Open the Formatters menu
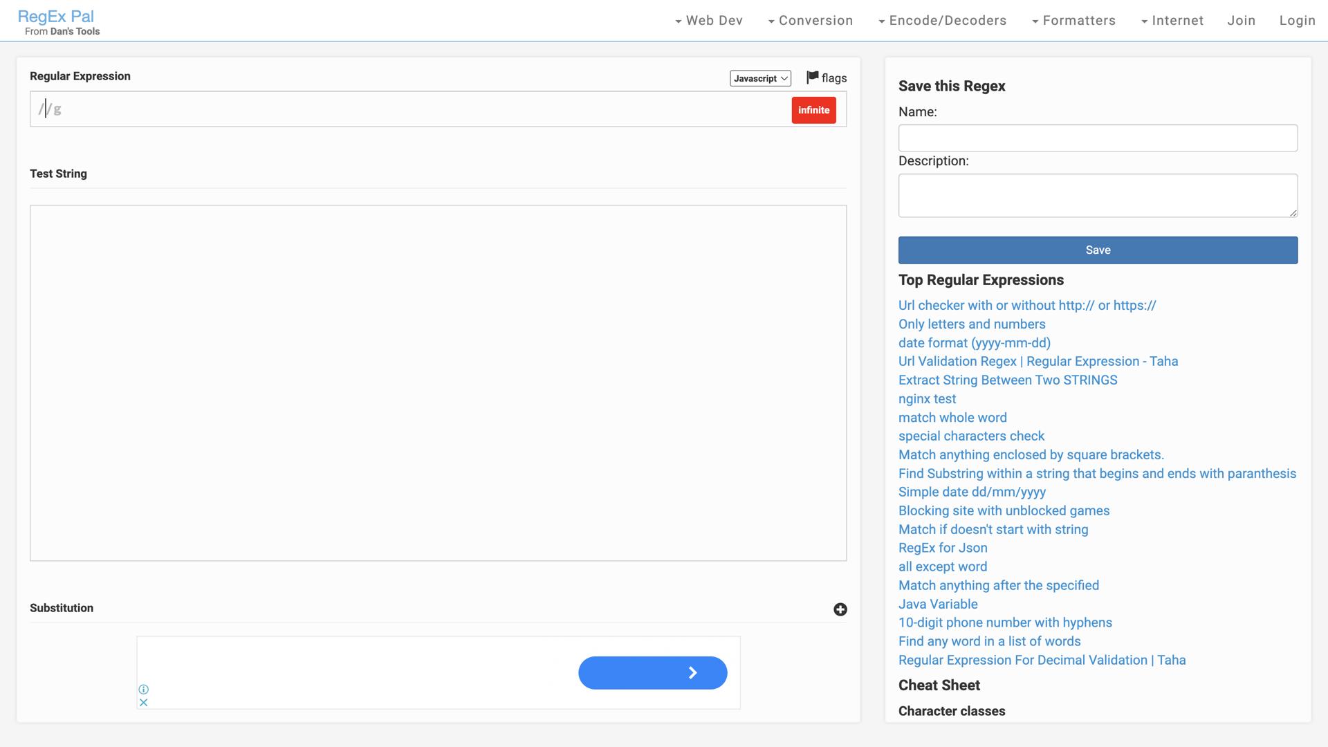Viewport: 1328px width, 747px height. (x=1073, y=21)
